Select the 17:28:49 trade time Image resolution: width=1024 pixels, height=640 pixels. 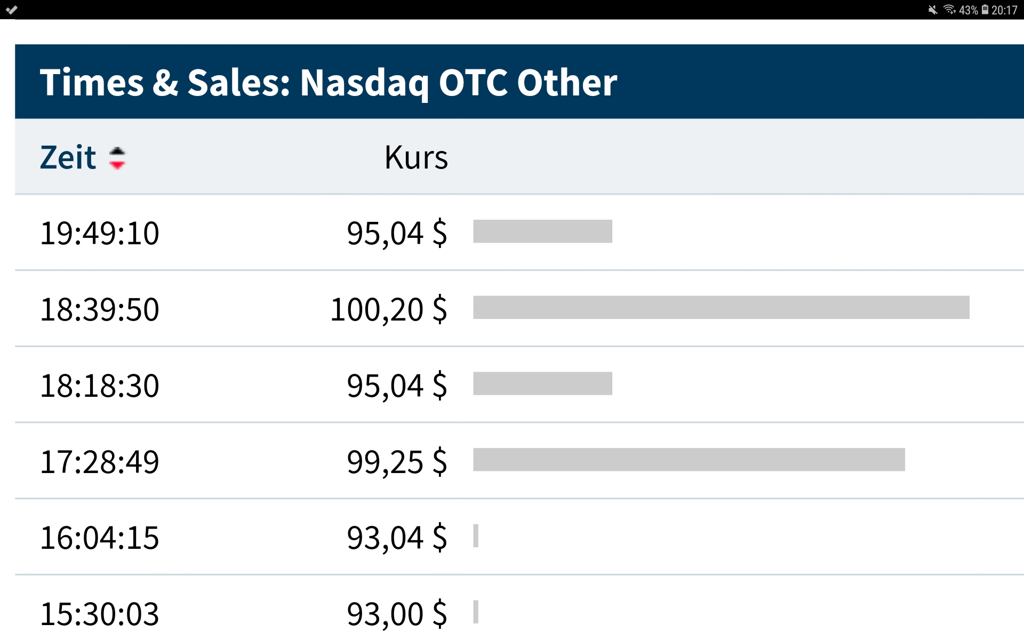(100, 462)
